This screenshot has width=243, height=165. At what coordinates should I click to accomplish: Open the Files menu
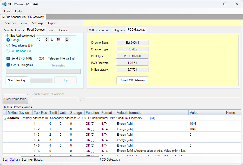tap(7, 11)
